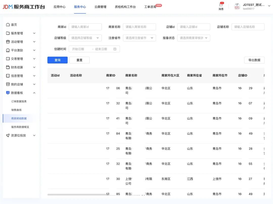Click the 资源位投放 send icon
Screen dimensions: 273x204
[8, 135]
